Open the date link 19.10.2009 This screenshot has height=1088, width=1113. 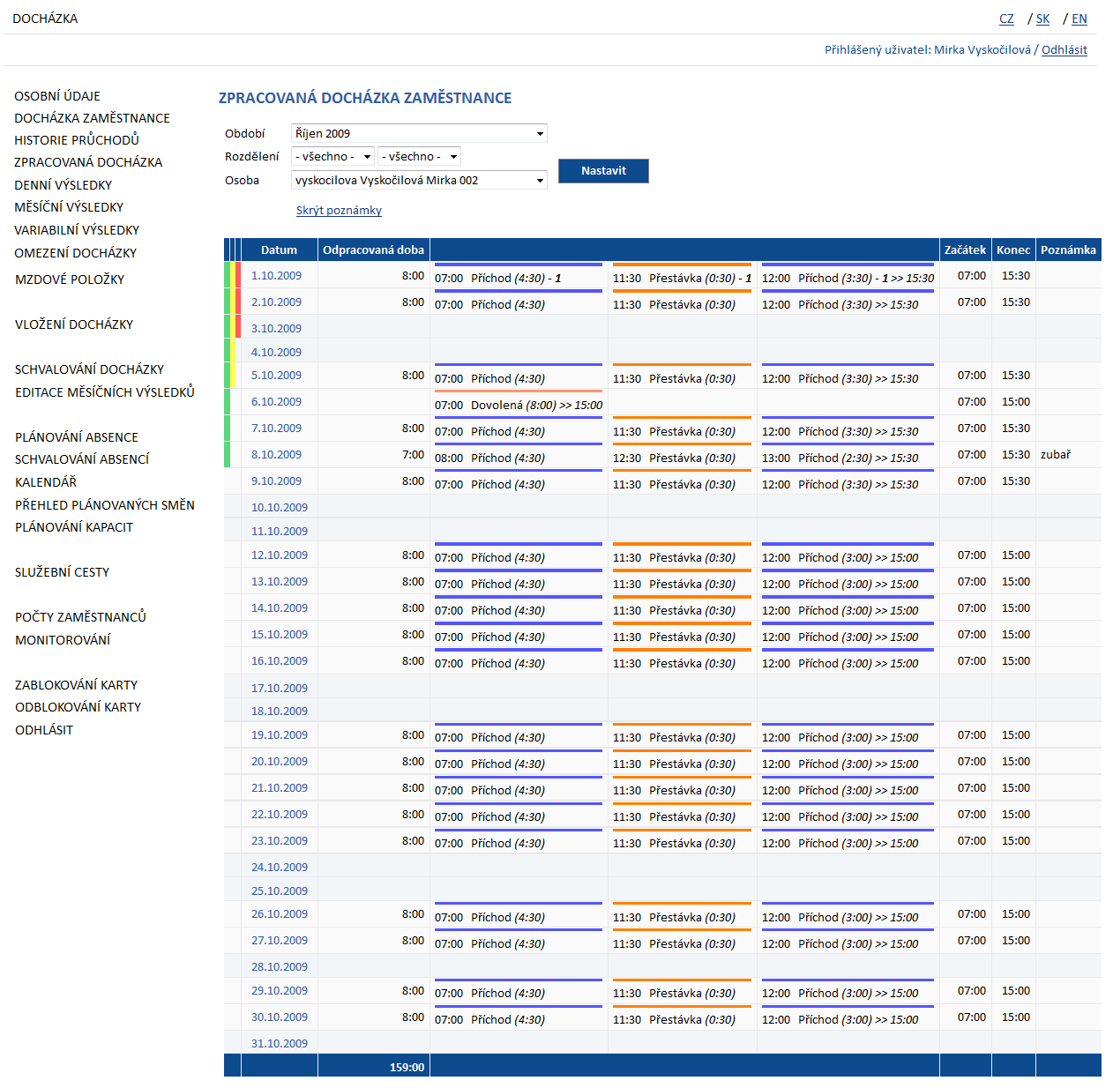coord(280,735)
